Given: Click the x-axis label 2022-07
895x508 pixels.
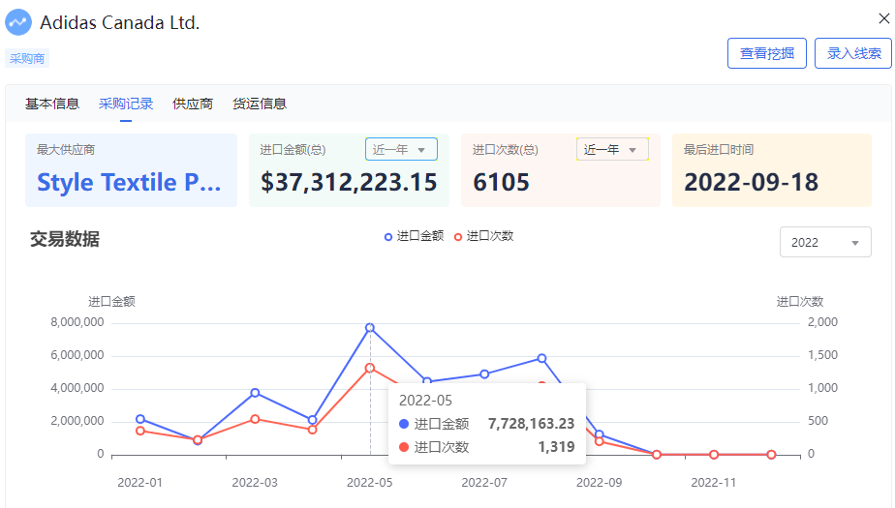Looking at the screenshot, I should click(484, 482).
